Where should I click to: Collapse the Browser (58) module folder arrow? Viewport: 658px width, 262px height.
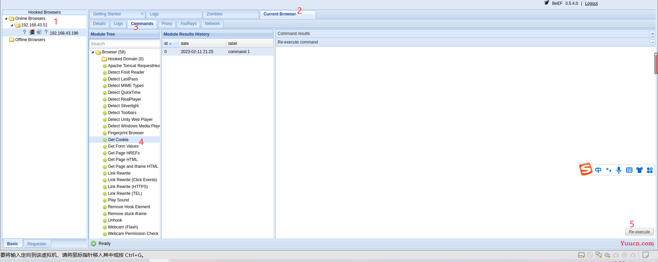coord(93,52)
